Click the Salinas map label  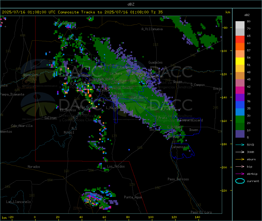[50, 118]
